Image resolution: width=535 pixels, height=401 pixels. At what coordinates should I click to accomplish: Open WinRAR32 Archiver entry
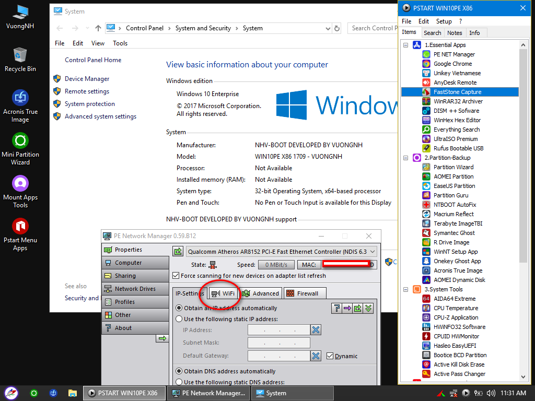point(458,101)
